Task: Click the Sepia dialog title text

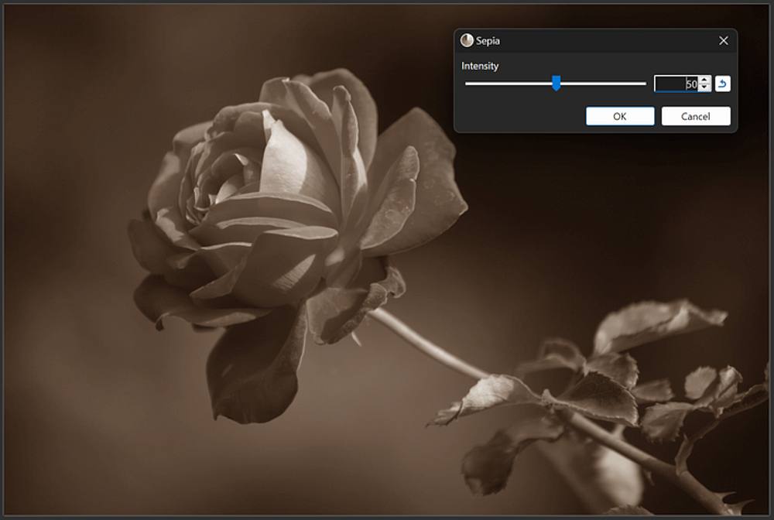Action: pyautogui.click(x=488, y=41)
